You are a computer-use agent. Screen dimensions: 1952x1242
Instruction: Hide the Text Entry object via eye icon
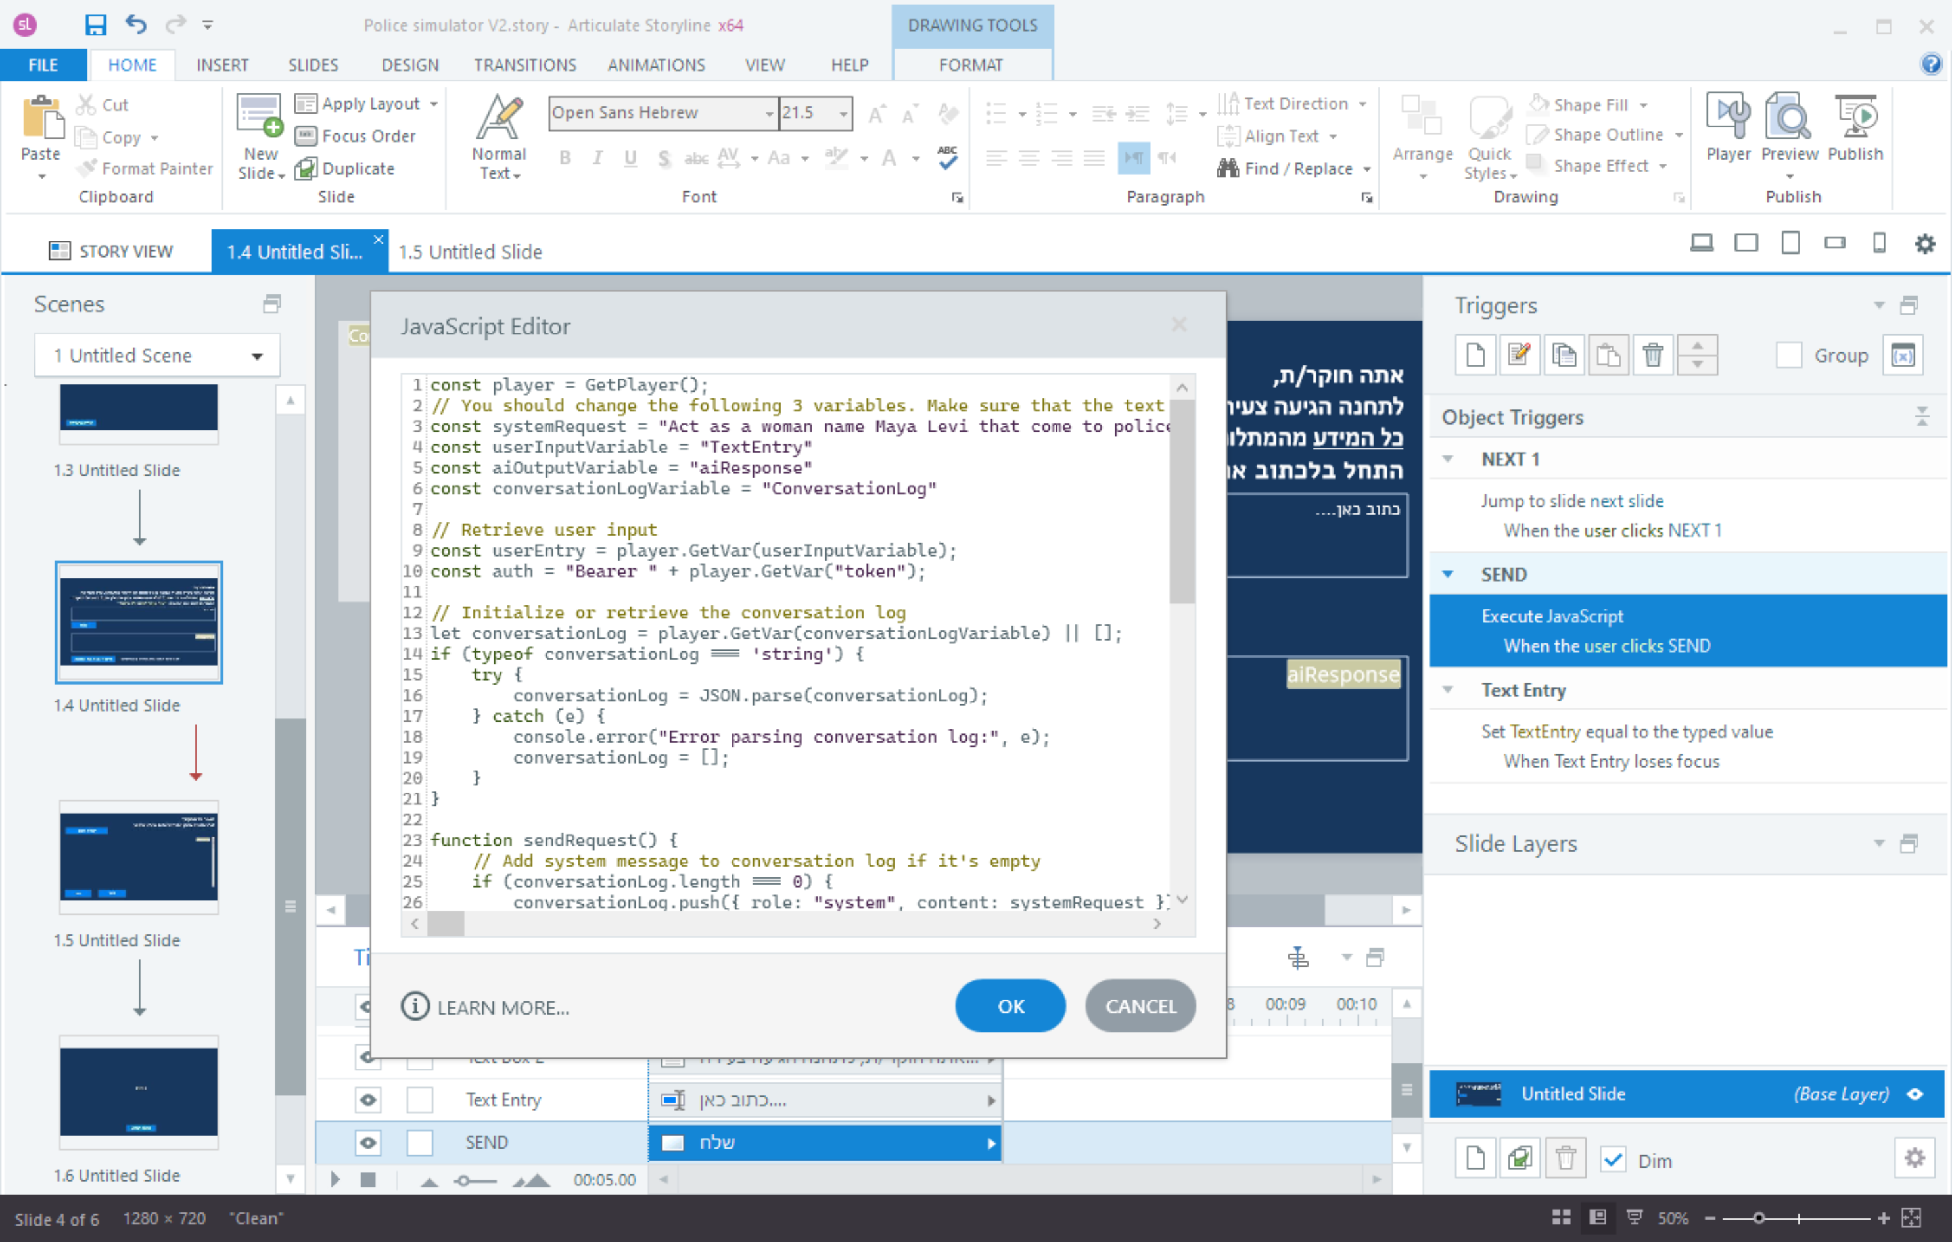pyautogui.click(x=367, y=1100)
